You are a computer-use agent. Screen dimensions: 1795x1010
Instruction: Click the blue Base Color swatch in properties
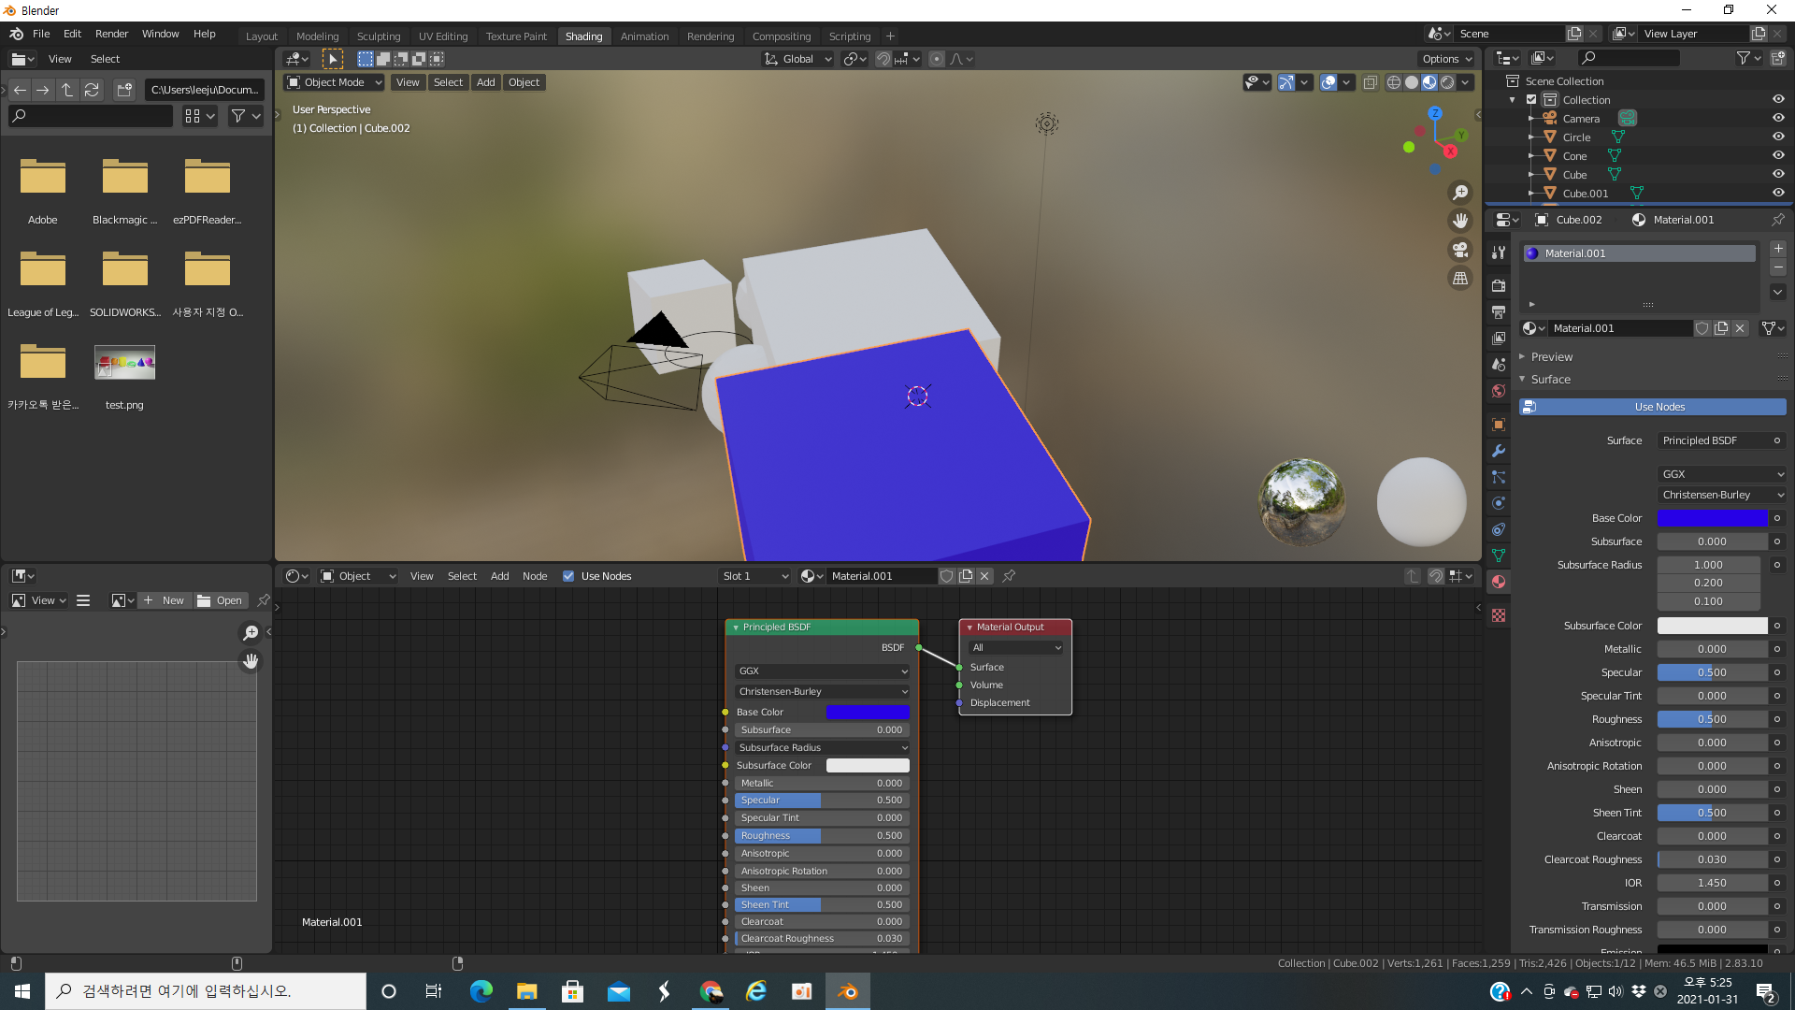click(x=1712, y=518)
